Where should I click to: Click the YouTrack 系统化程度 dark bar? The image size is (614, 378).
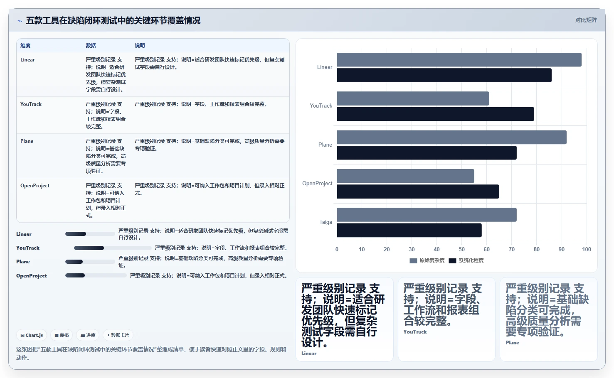pyautogui.click(x=435, y=114)
